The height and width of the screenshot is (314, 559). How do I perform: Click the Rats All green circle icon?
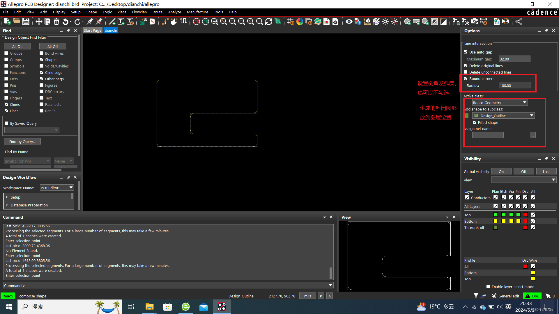pos(206,22)
